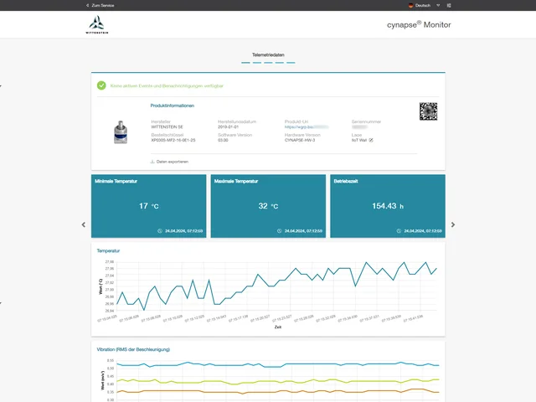Click the download icon beside Daten exportieren

click(152, 161)
